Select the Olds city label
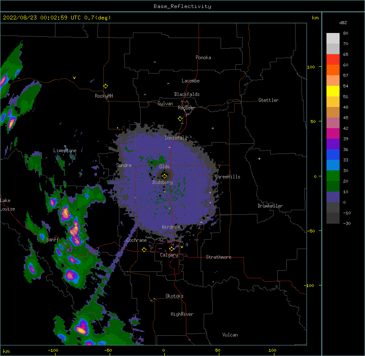Image resolution: width=365 pixels, height=356 pixels. tap(164, 167)
